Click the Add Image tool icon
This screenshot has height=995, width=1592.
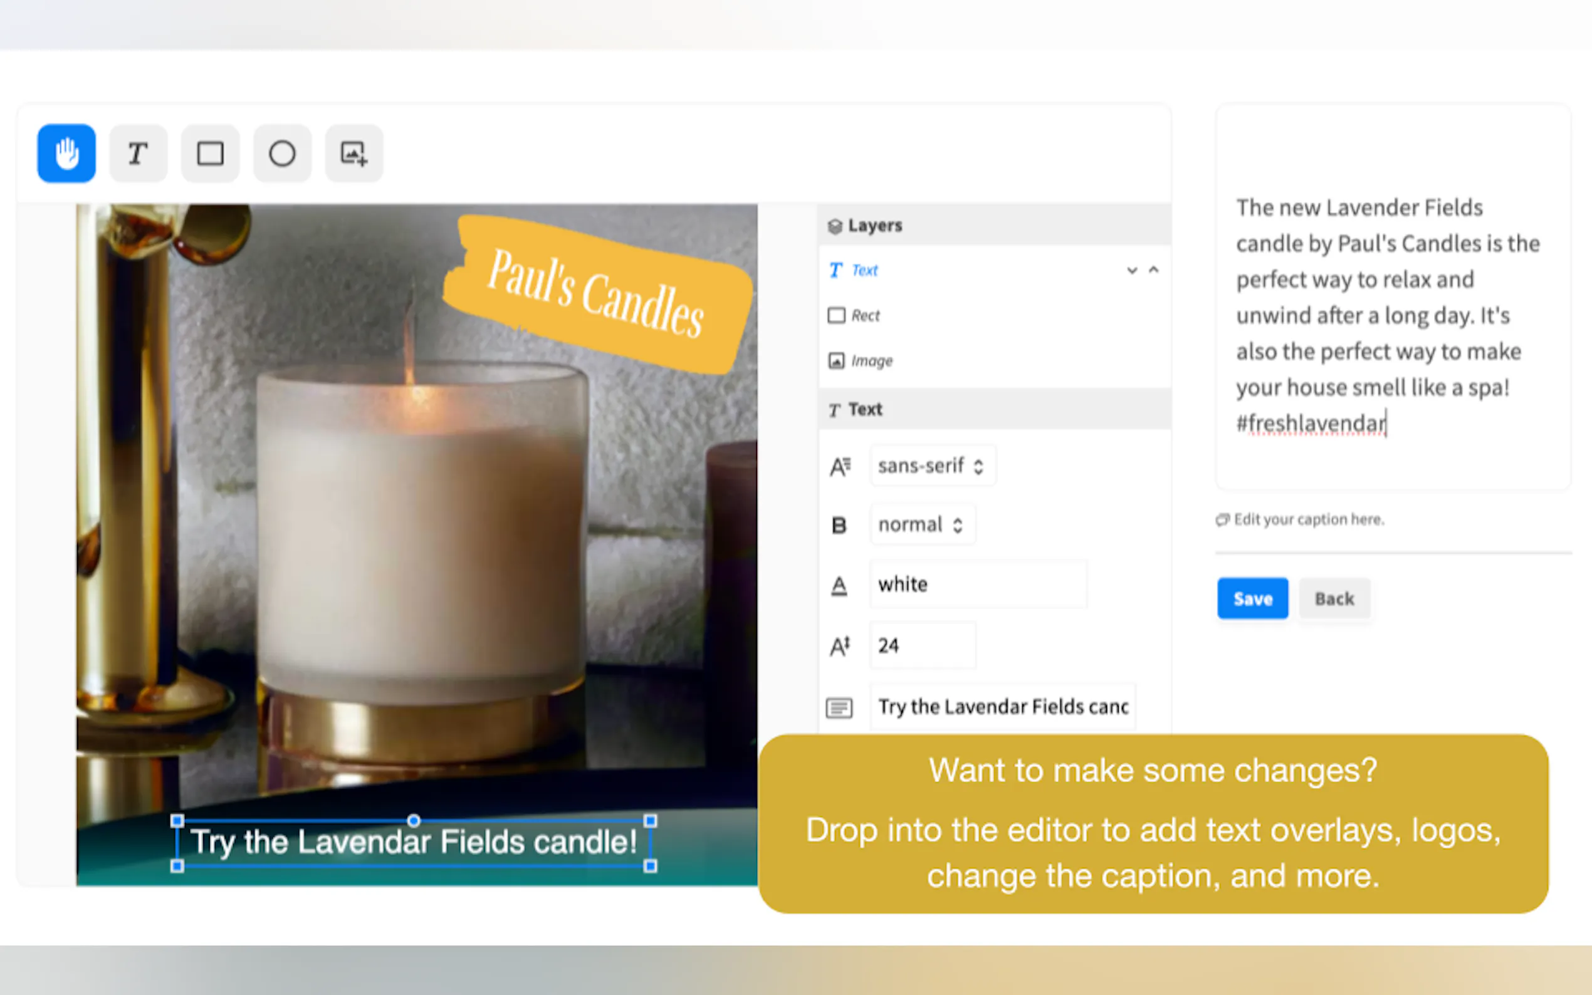(354, 154)
